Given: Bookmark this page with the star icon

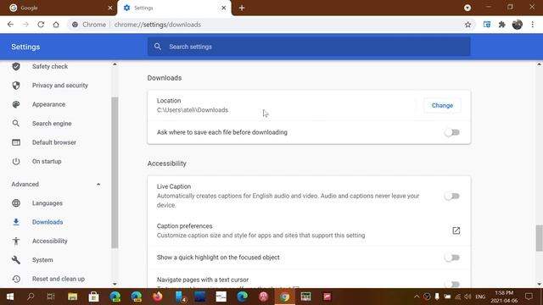Looking at the screenshot, I should click(x=467, y=25).
